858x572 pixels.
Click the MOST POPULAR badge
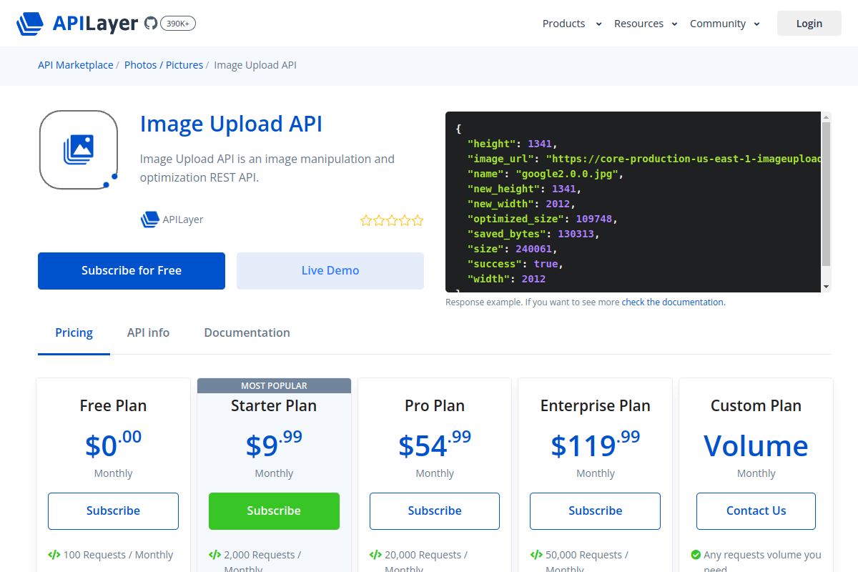pos(274,386)
